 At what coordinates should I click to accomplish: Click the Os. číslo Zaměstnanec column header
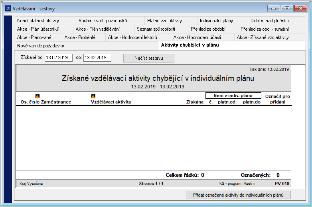(46, 102)
